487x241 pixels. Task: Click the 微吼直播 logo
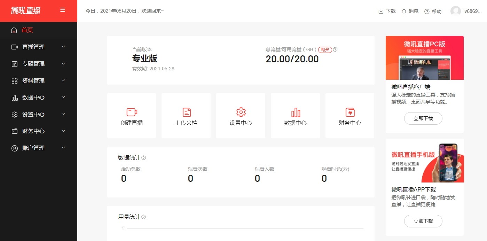pos(25,10)
